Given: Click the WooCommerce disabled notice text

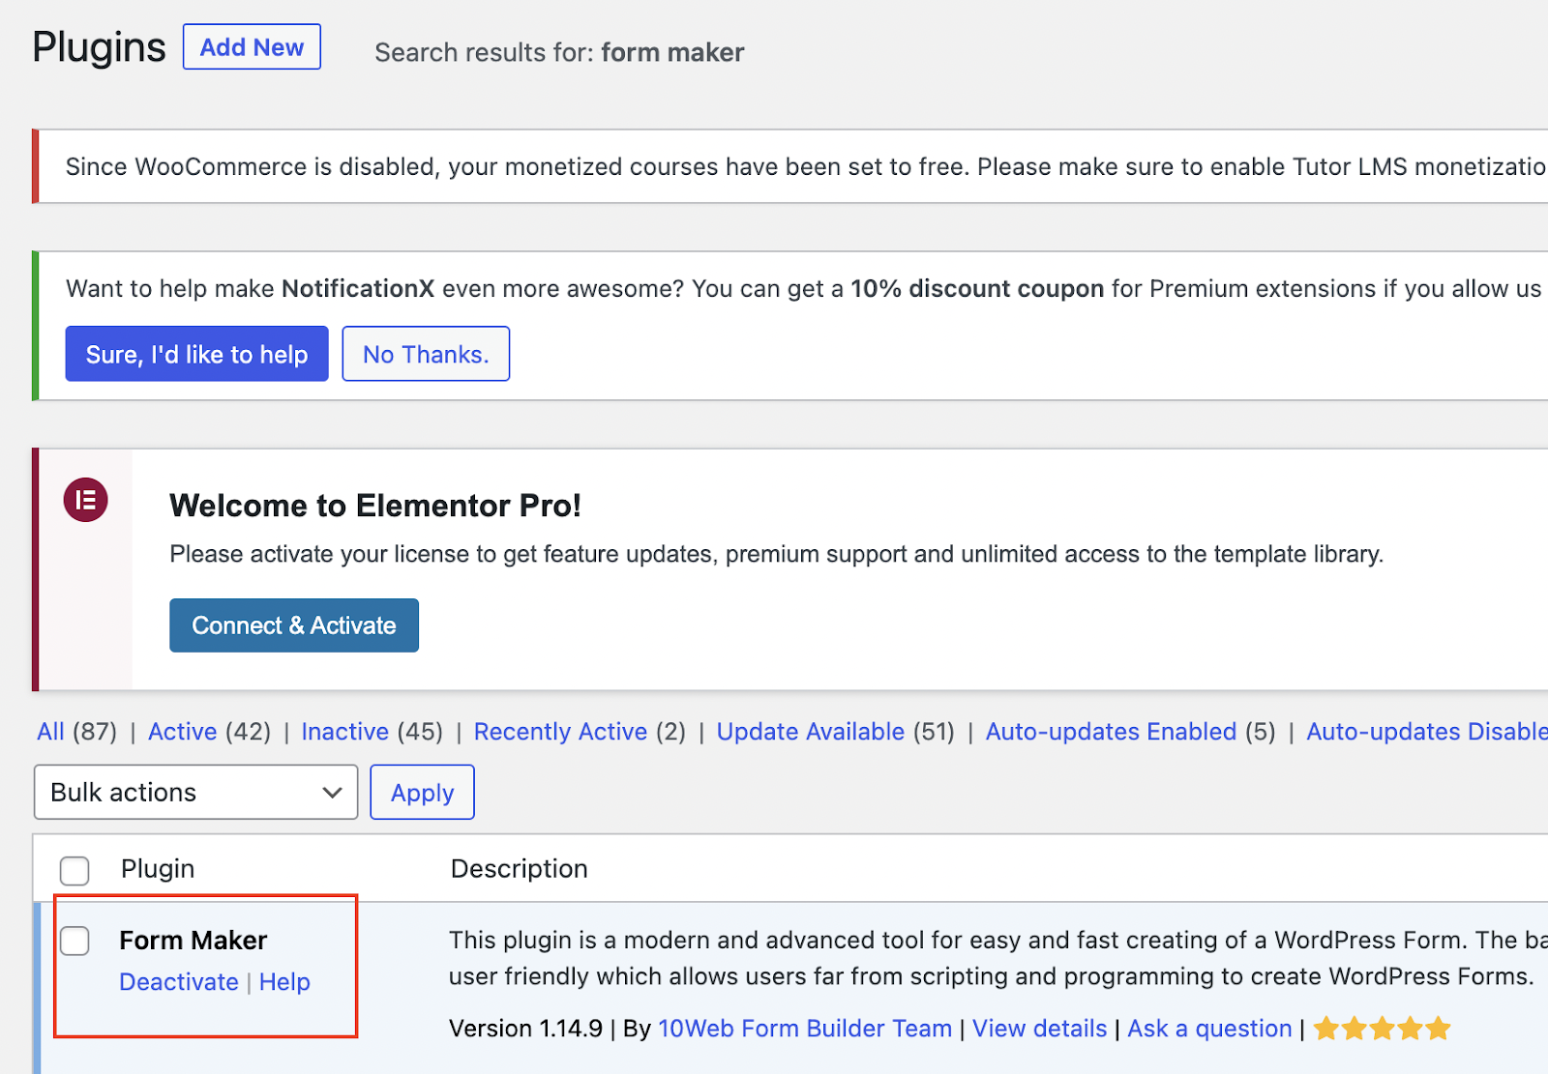Looking at the screenshot, I should [x=805, y=167].
